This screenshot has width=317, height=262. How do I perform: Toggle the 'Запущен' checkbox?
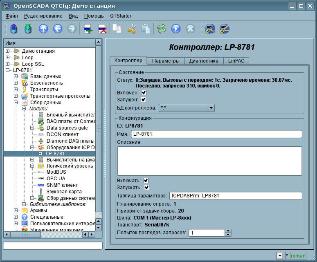tap(144, 100)
